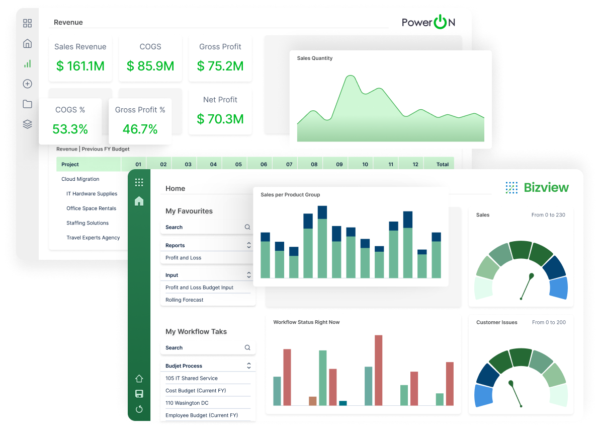
Task: Switch to the Home page in Bizview
Action: pos(175,188)
